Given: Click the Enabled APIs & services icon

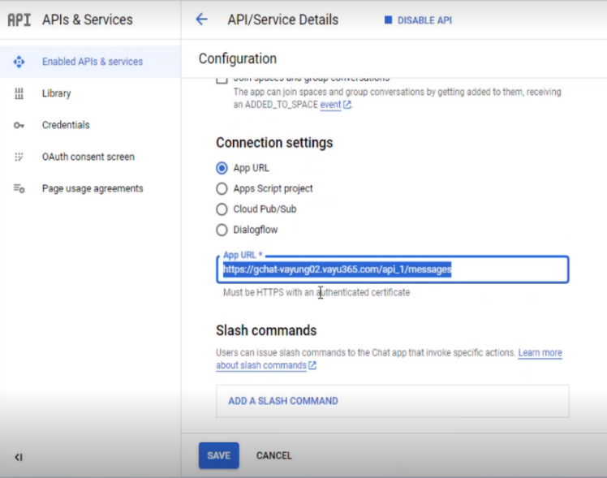Looking at the screenshot, I should pyautogui.click(x=19, y=62).
